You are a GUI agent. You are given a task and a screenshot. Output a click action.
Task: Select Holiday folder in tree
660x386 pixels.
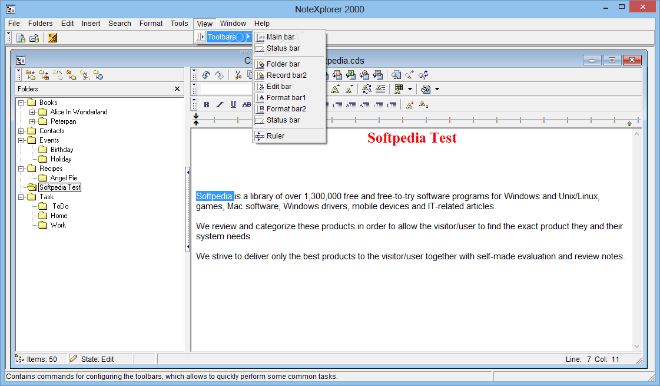click(x=61, y=159)
